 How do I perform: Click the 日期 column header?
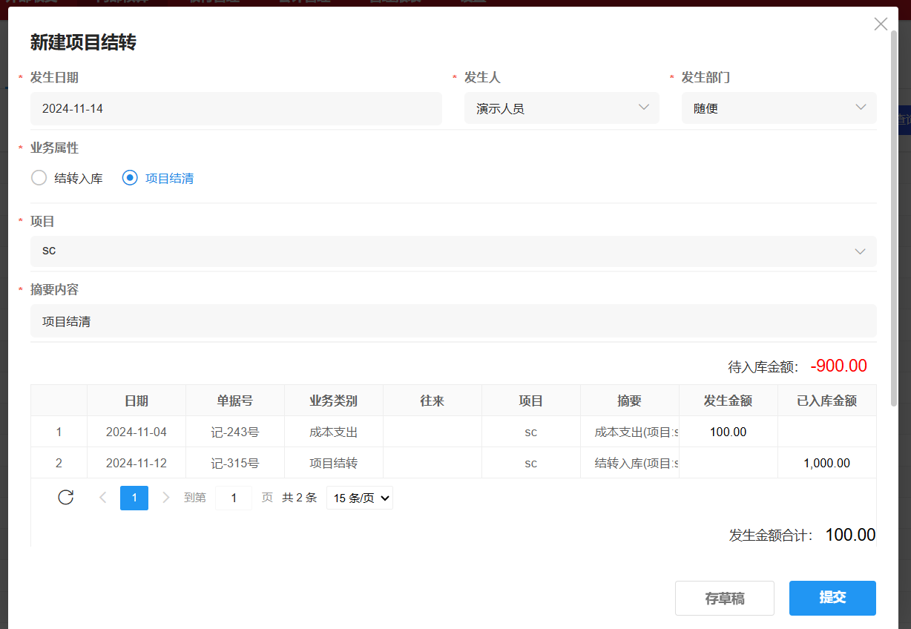(136, 400)
